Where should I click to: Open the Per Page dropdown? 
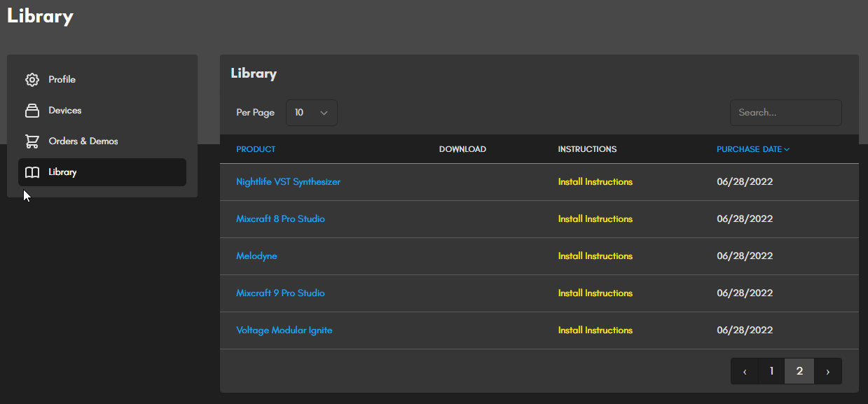pyautogui.click(x=312, y=113)
